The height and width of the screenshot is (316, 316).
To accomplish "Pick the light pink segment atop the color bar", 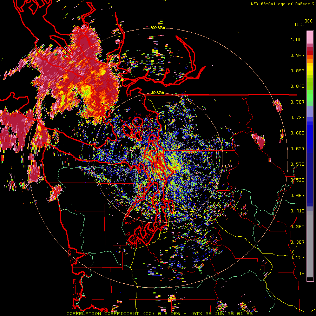I will (x=310, y=38).
